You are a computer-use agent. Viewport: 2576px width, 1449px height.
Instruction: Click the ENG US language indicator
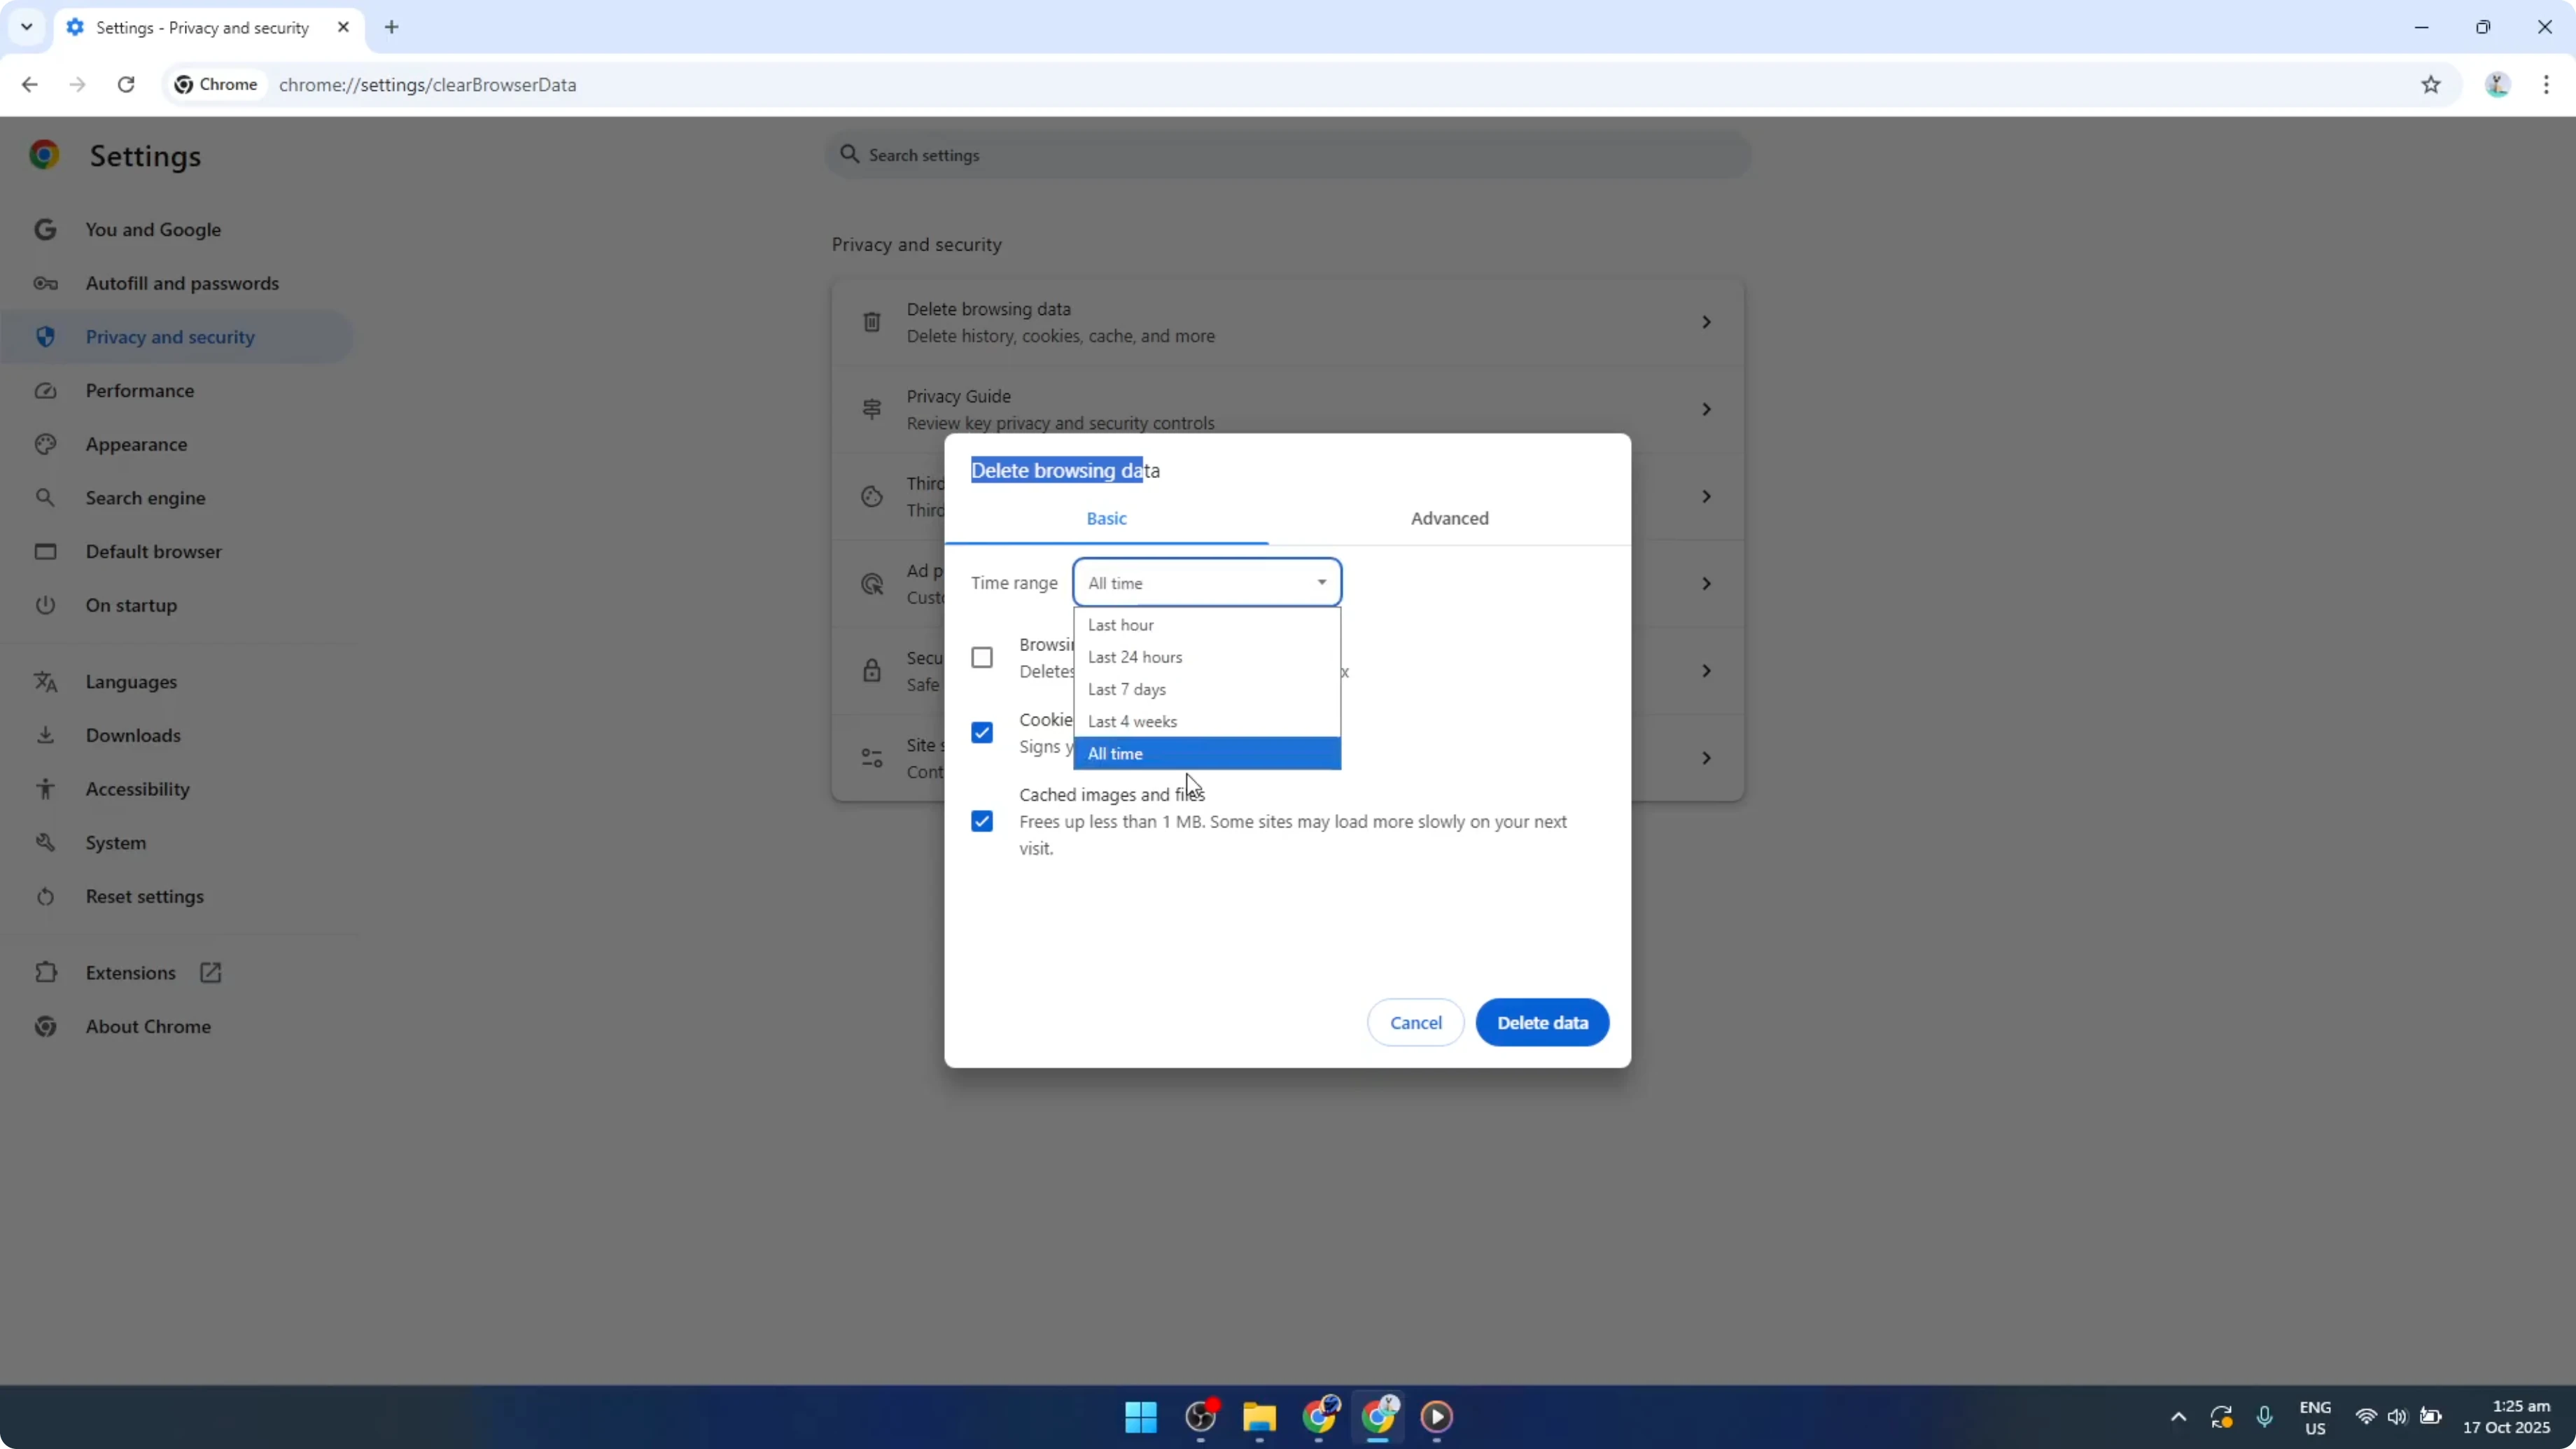tap(2315, 1417)
